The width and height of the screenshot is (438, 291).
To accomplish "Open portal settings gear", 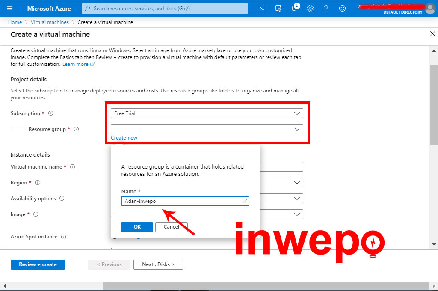I will pyautogui.click(x=310, y=9).
